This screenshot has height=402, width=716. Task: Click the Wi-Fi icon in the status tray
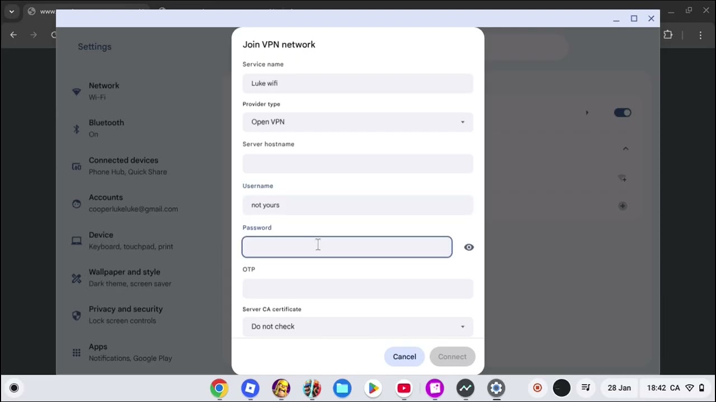(690, 387)
